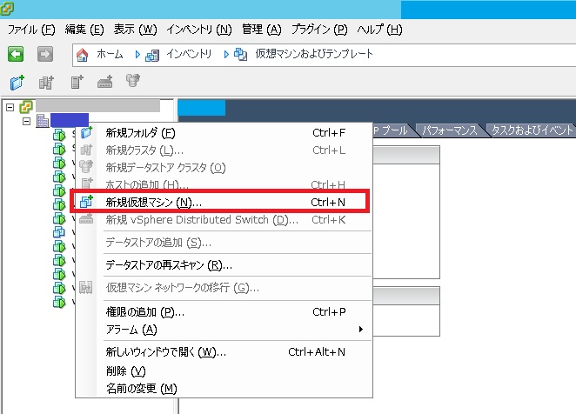Image resolution: width=576 pixels, height=414 pixels.
Task: Click the first toolbar icon for new virtual machine
Action: tap(17, 83)
